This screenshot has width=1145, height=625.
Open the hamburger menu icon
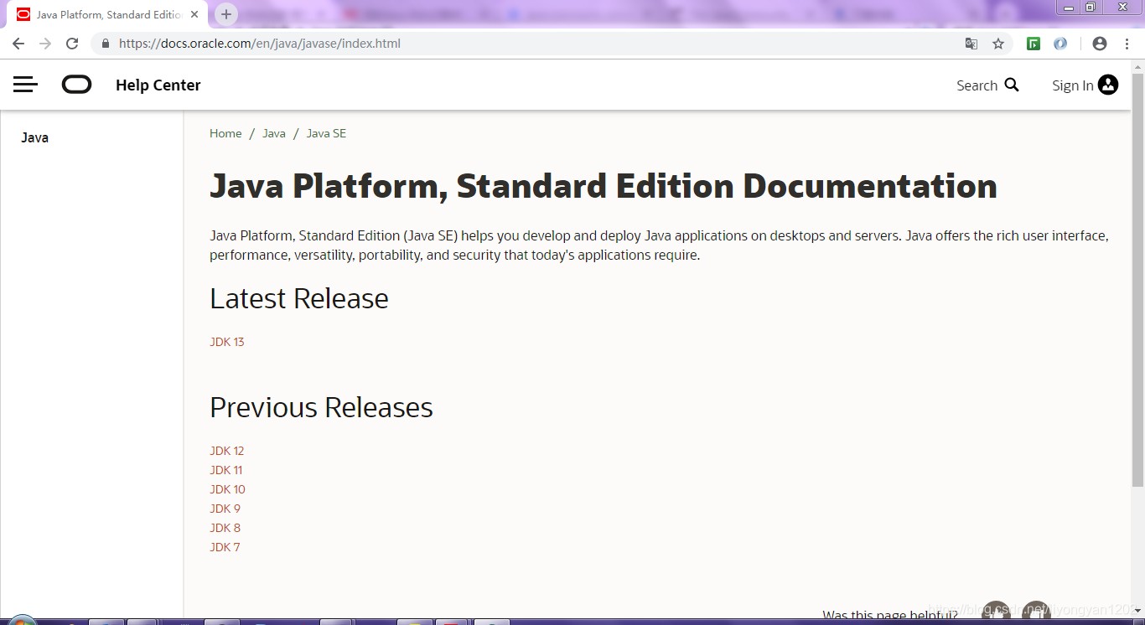25,84
